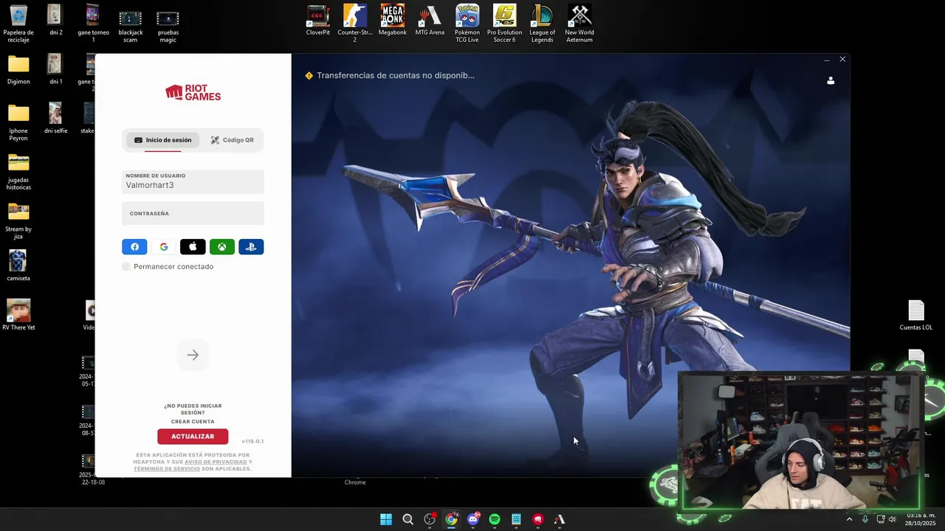Click the arrow login submit button
945x531 pixels.
193,355
